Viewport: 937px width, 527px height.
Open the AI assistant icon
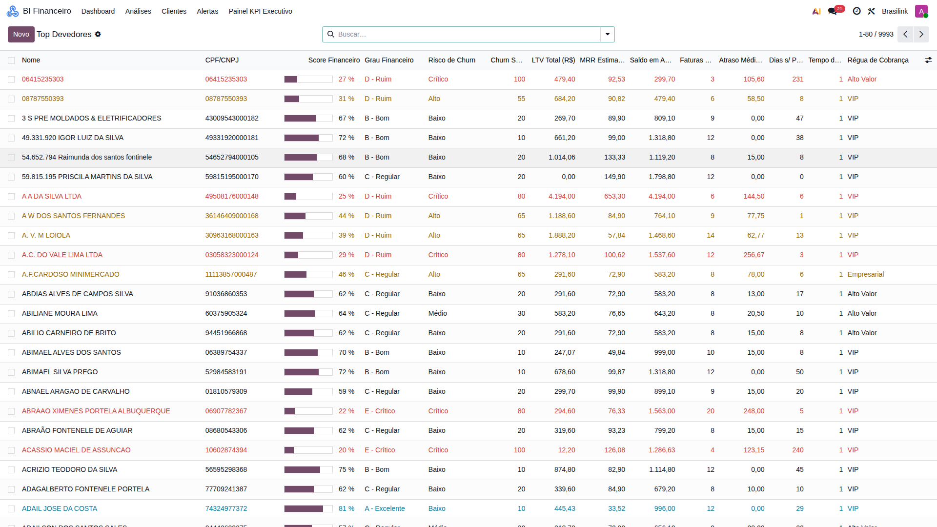coord(816,11)
